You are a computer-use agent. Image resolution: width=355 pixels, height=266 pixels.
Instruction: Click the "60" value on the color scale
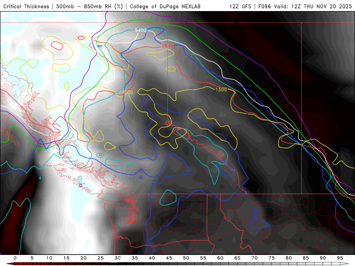(x=220, y=258)
